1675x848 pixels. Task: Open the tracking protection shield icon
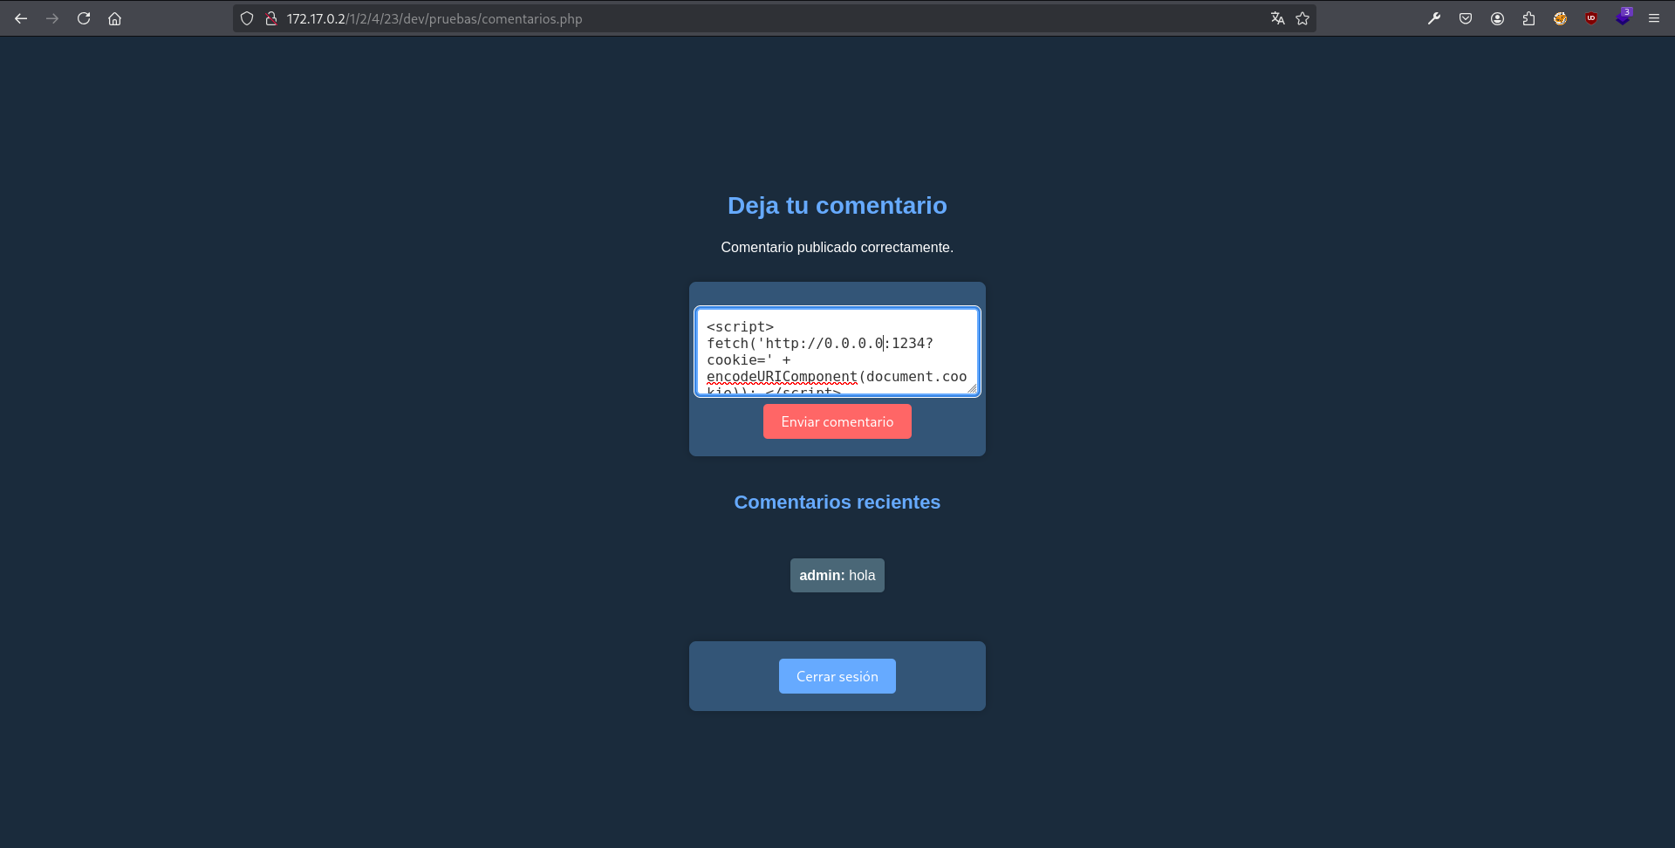pyautogui.click(x=247, y=18)
